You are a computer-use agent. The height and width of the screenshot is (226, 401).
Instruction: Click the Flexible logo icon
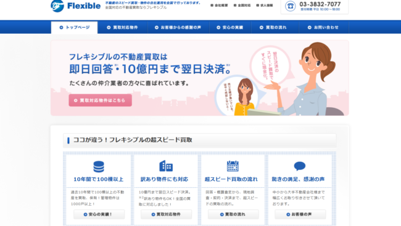tap(57, 6)
